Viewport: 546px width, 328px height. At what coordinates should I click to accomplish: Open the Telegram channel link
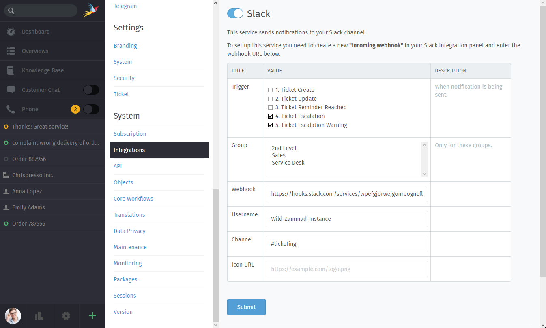[x=125, y=6]
